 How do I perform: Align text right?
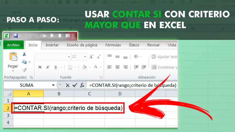click(125, 67)
